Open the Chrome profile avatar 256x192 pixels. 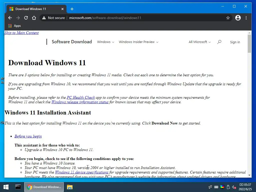tap(238, 18)
